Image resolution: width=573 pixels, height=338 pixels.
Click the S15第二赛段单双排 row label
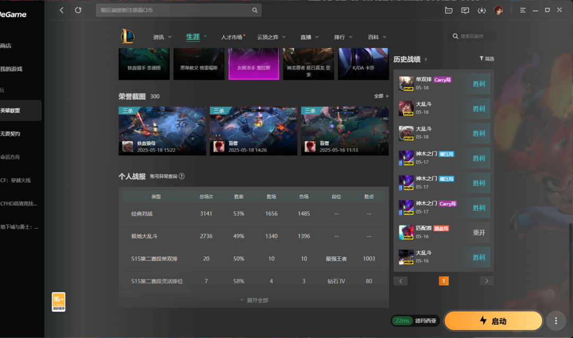coord(154,259)
